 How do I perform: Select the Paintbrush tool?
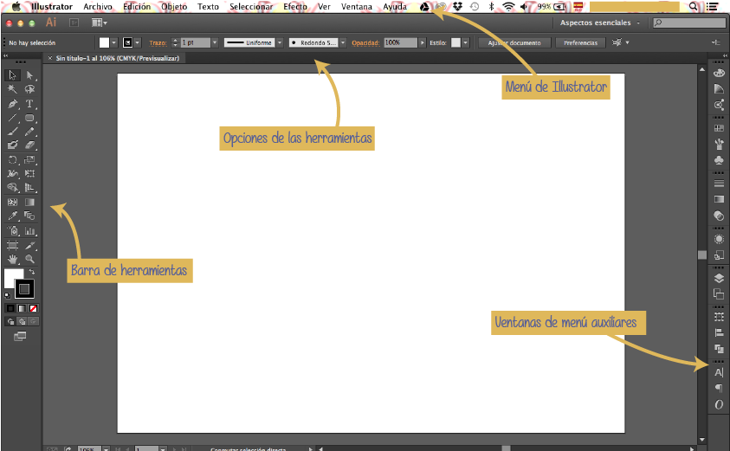[x=13, y=132]
